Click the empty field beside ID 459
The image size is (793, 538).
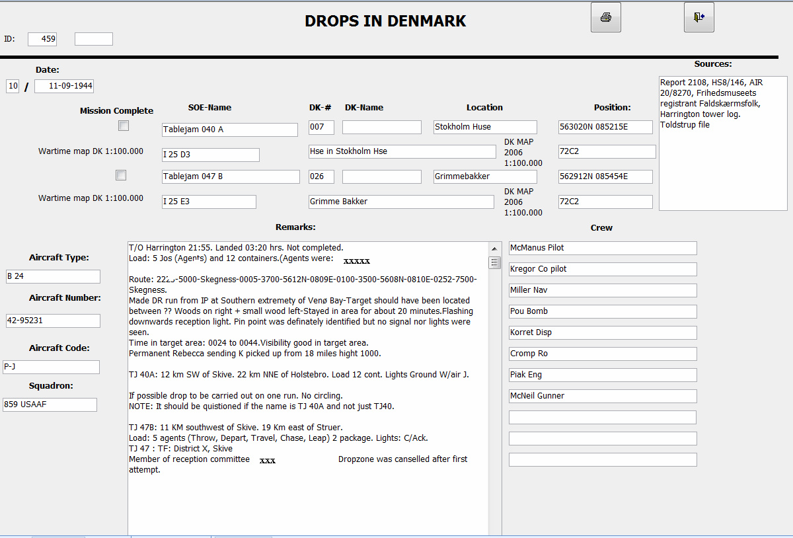pos(94,39)
